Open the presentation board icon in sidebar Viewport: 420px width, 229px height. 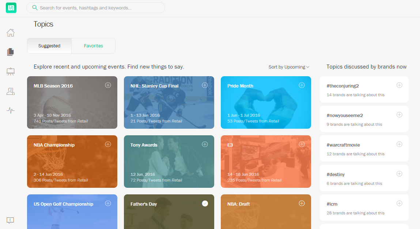point(11,71)
